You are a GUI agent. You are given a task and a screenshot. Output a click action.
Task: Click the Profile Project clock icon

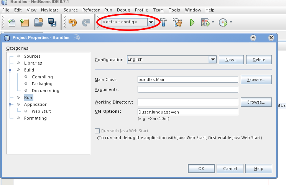pyautogui.click(x=223, y=23)
